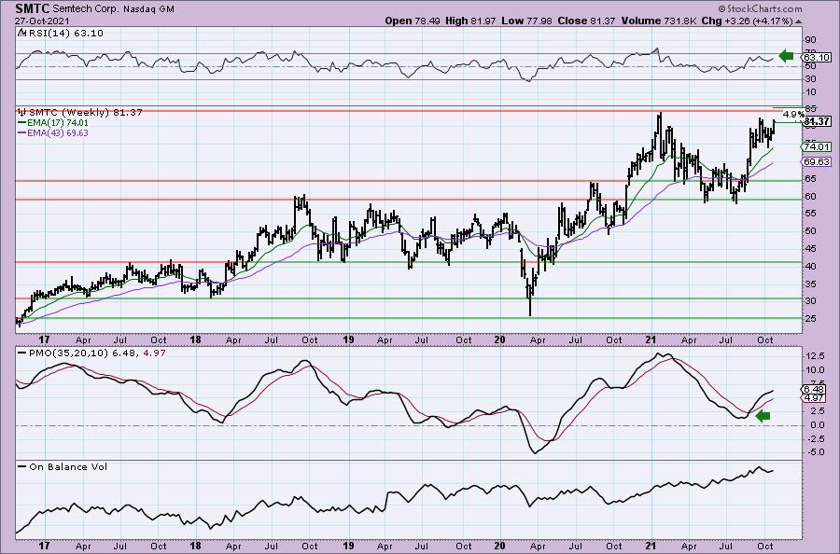840x554 pixels.
Task: Click the 90 RSI axis label
Action: (x=810, y=39)
